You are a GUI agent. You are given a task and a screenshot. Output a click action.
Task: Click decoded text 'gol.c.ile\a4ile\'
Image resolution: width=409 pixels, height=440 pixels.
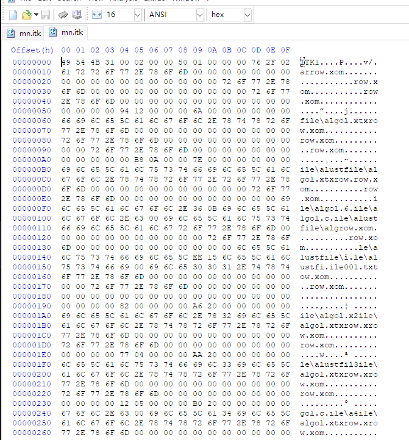tap(338, 413)
